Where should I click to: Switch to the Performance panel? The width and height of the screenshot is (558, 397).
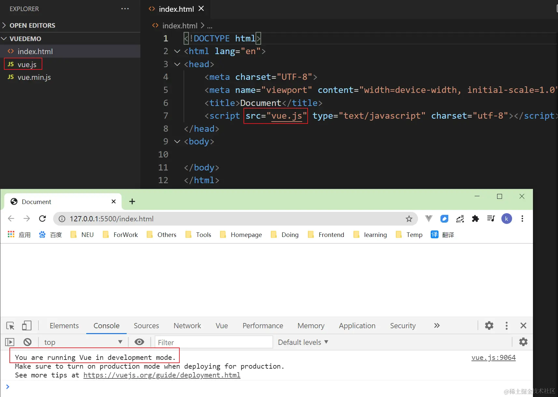click(263, 326)
